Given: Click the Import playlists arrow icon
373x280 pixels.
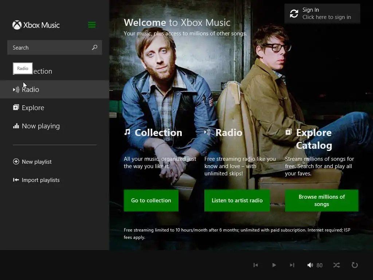Looking at the screenshot, I should click(16, 180).
